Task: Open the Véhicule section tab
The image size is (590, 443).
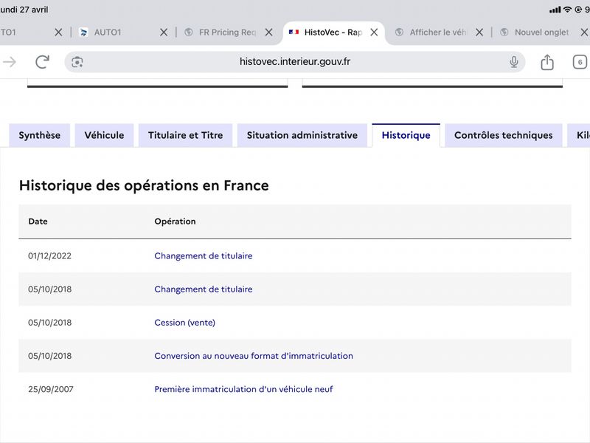Action: [104, 135]
